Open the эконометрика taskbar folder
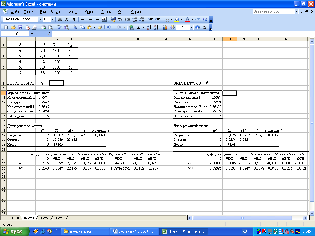This screenshot has height=236, width=315. coord(85,232)
